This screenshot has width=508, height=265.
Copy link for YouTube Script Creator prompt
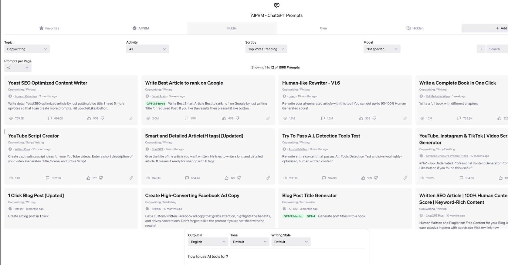tap(131, 178)
